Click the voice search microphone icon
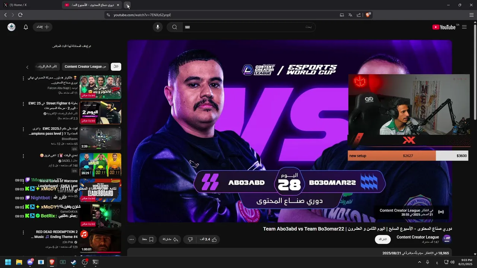The image size is (477, 268). pos(158,27)
